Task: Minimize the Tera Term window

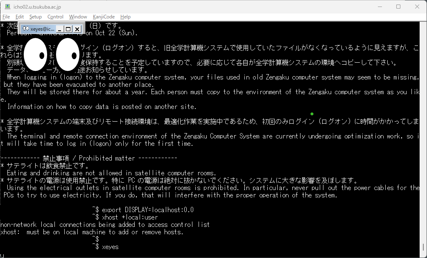Action: (380, 7)
